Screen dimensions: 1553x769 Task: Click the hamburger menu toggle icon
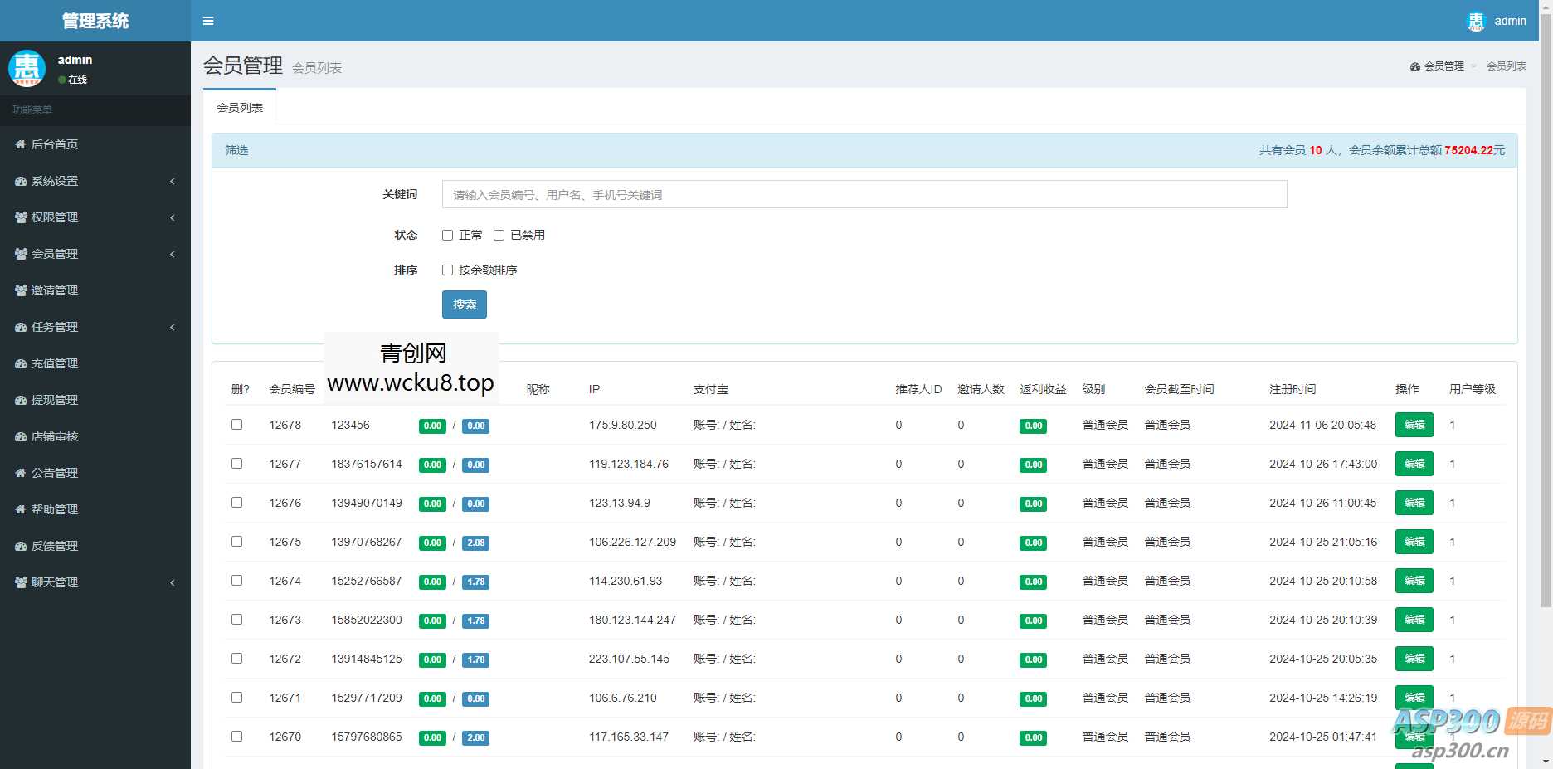(x=207, y=21)
